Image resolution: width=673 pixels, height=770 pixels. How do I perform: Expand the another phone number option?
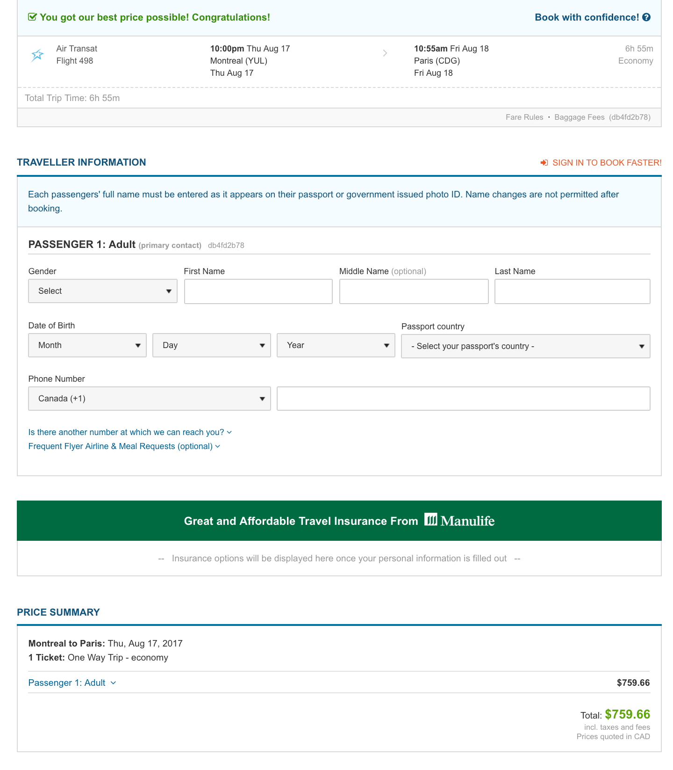[x=130, y=432]
